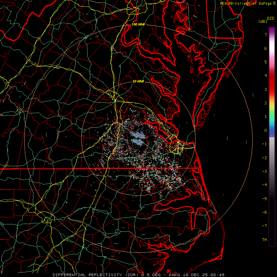Click the legend value -5
The height and width of the screenshot is (277, 277).
(x=264, y=199)
